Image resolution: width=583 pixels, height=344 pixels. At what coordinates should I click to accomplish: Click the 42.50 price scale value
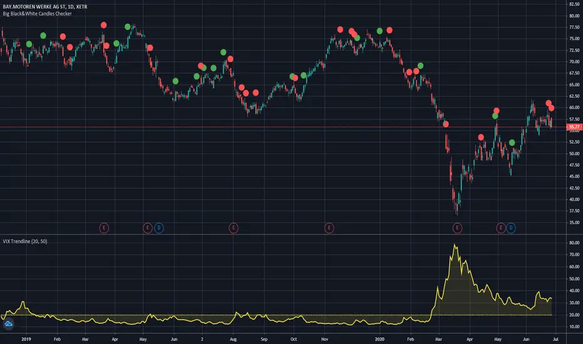point(574,188)
